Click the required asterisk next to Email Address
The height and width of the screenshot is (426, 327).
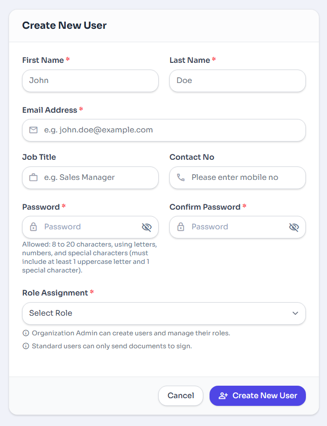pyautogui.click(x=80, y=109)
